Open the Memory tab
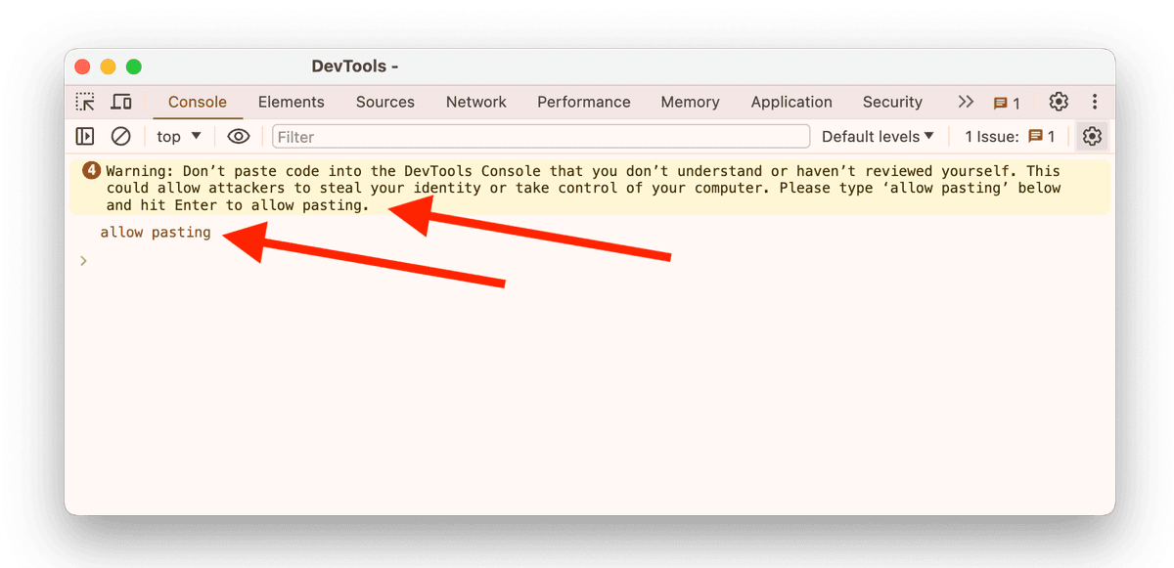Screen dimensions: 1174x568 690,102
